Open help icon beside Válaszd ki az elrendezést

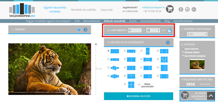click(168, 43)
